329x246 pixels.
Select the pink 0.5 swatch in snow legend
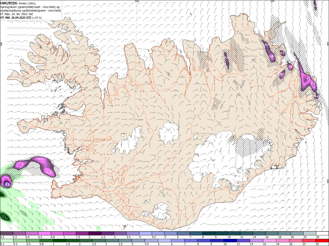[x=44, y=233]
